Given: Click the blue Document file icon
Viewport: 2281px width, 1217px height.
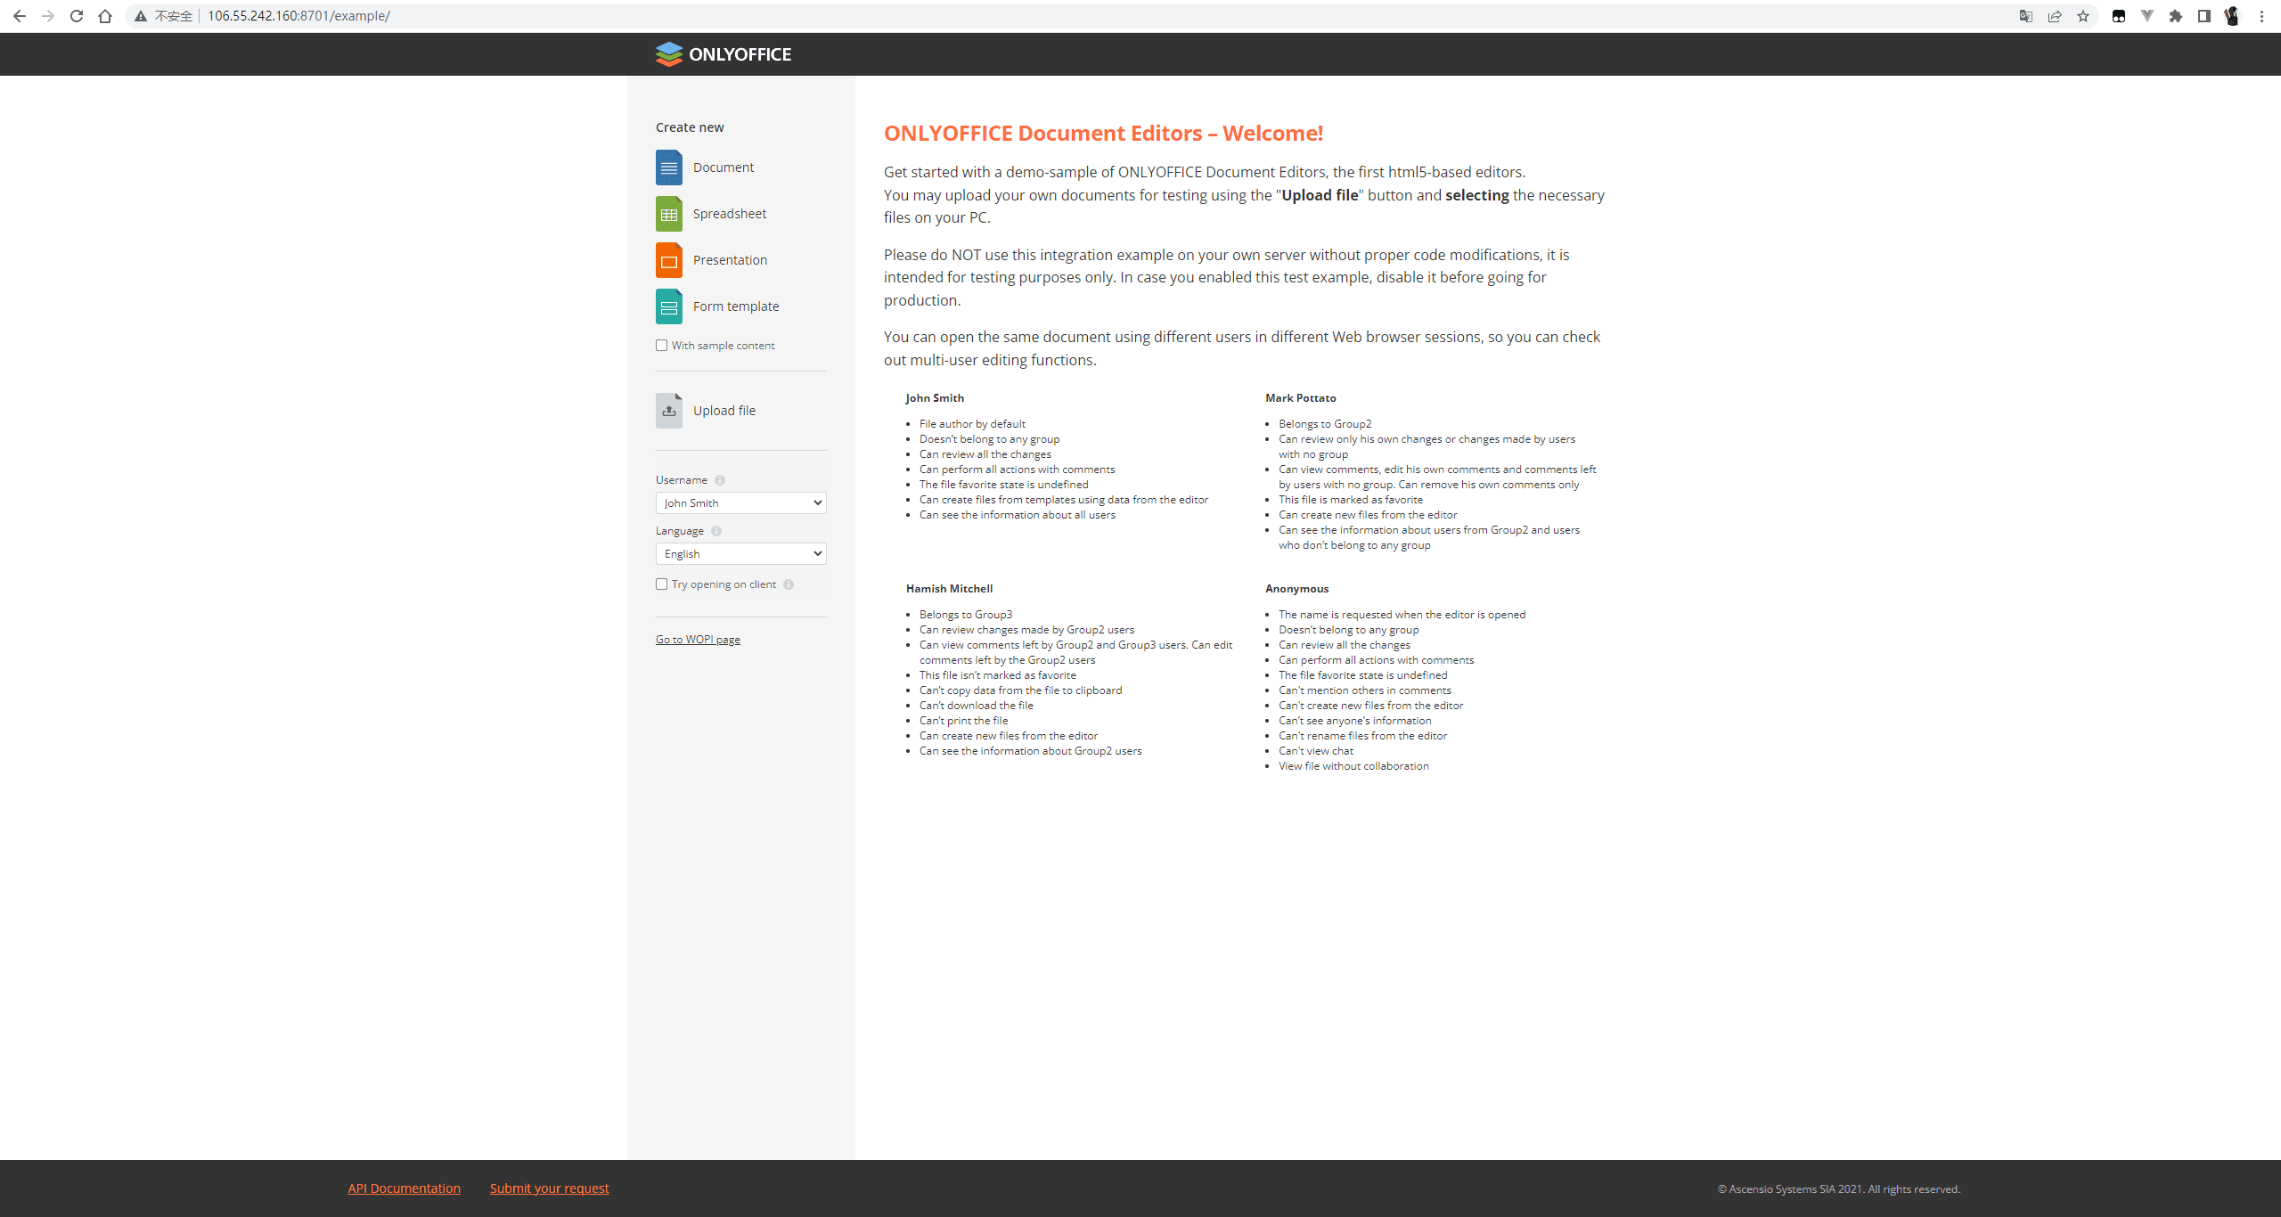Looking at the screenshot, I should coord(668,167).
